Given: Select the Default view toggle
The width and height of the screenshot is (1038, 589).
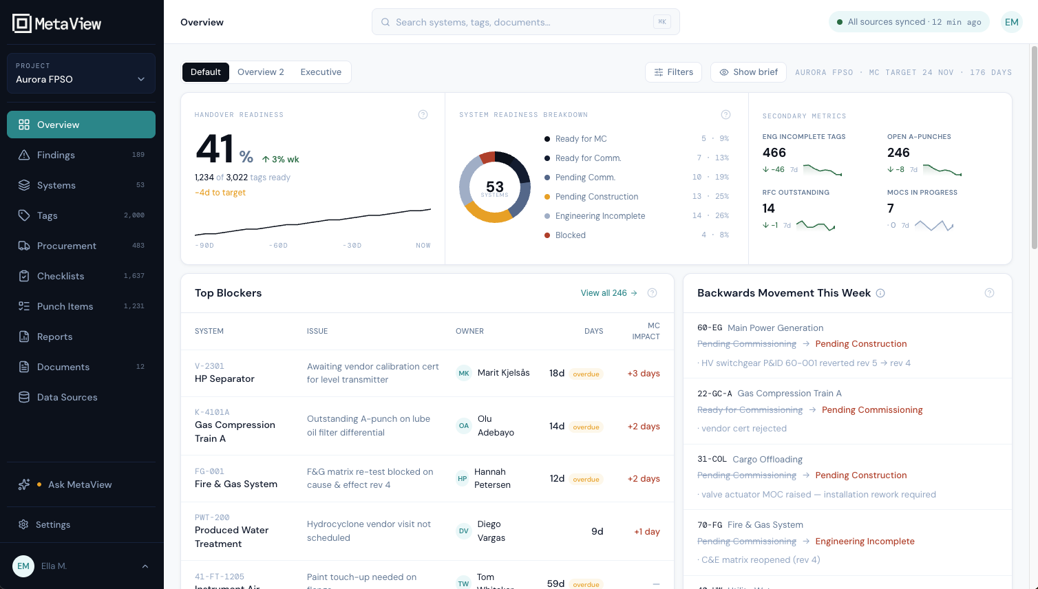Looking at the screenshot, I should (x=206, y=72).
